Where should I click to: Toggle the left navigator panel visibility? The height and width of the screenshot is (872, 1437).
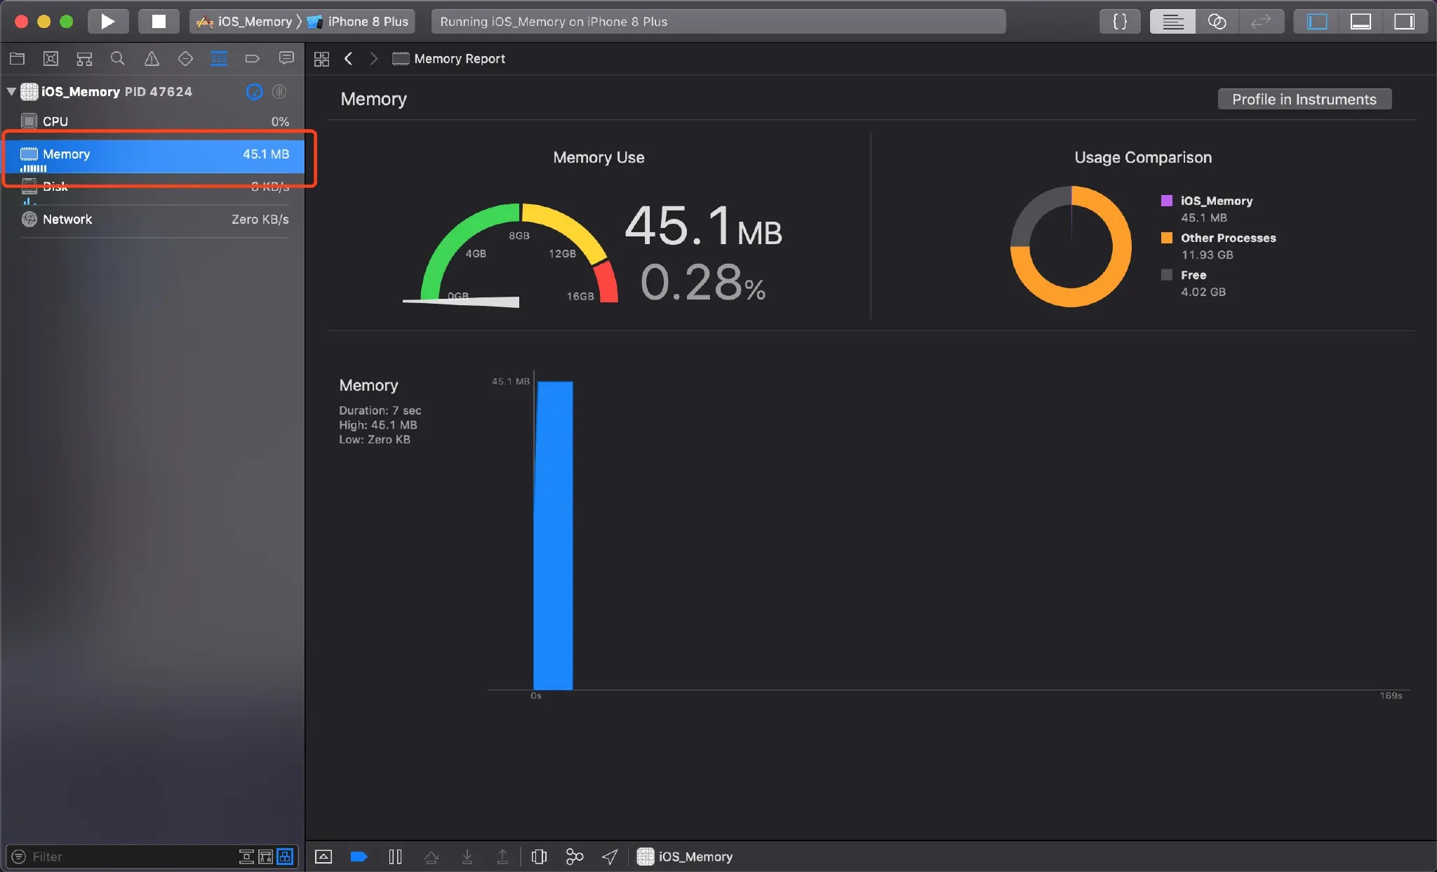coord(1317,22)
